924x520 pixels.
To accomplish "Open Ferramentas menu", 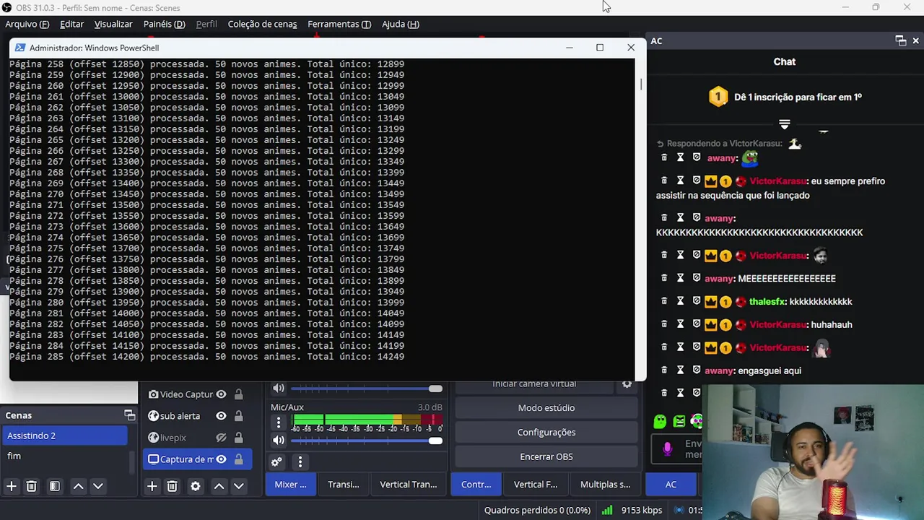I will point(339,24).
